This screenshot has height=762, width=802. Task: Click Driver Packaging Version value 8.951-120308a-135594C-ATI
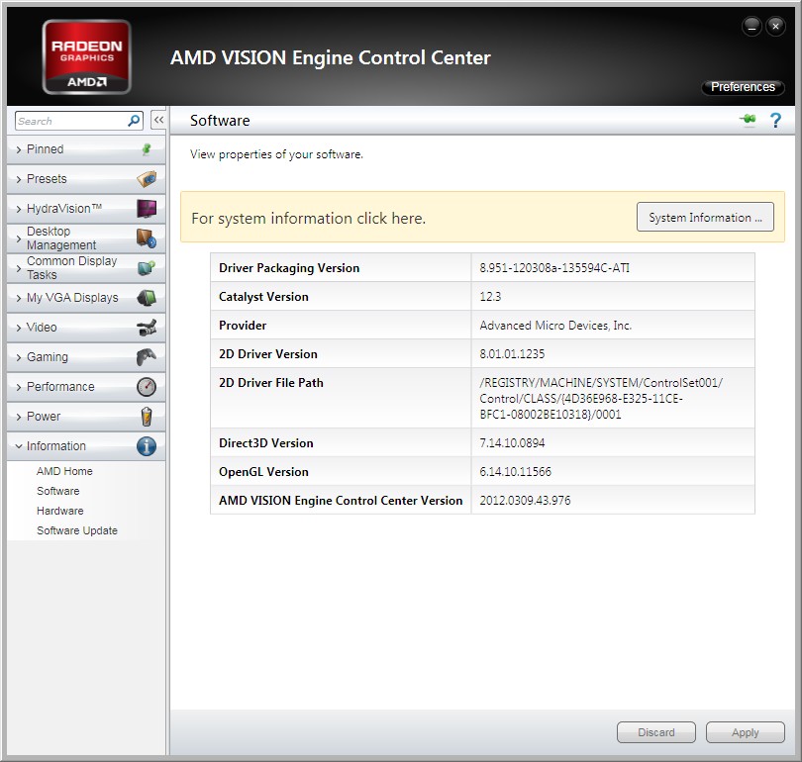point(554,268)
